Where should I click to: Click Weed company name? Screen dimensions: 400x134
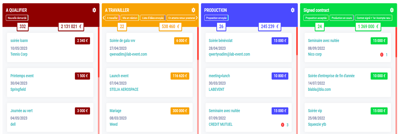[114, 124]
